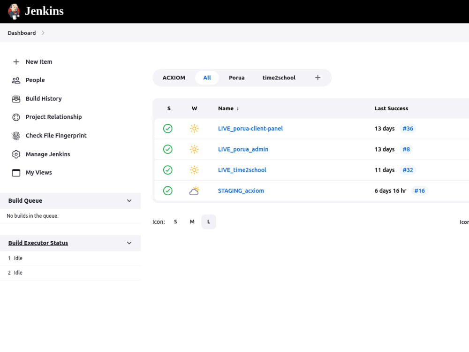Click the Manage Jenkins gear icon

tap(16, 154)
